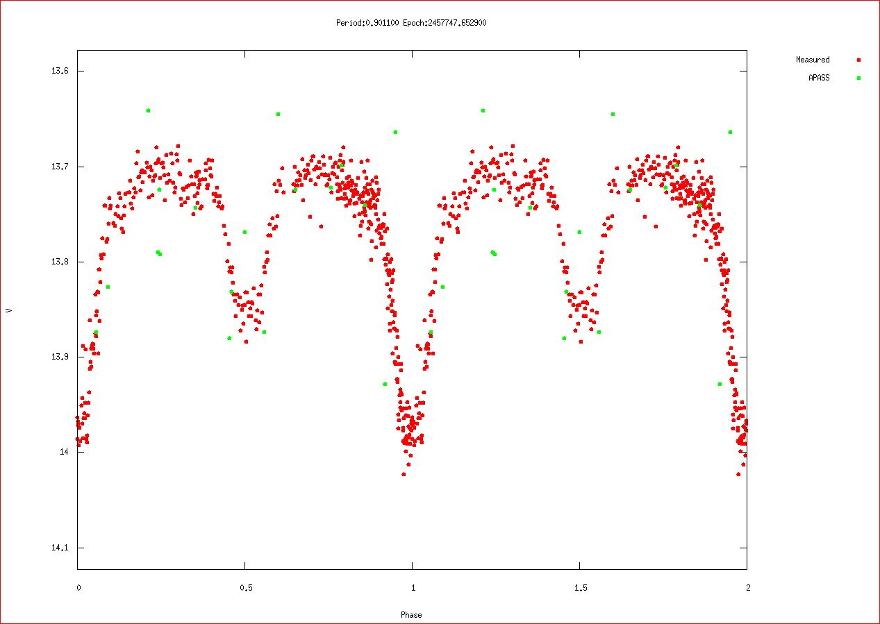Click the 1 x-axis tick label

(413, 588)
